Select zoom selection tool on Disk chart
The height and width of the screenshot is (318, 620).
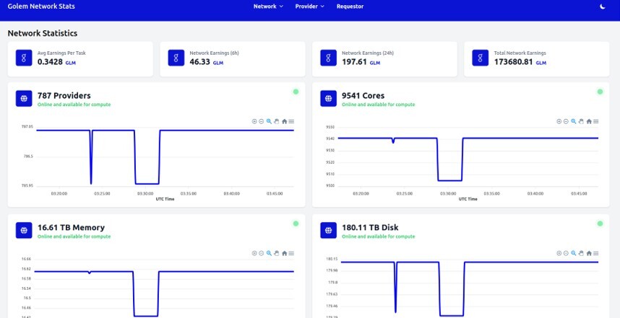coord(573,253)
